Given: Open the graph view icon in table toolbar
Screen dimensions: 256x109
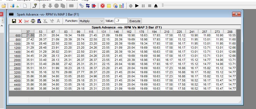Looking at the screenshot, I should [x=26, y=21].
